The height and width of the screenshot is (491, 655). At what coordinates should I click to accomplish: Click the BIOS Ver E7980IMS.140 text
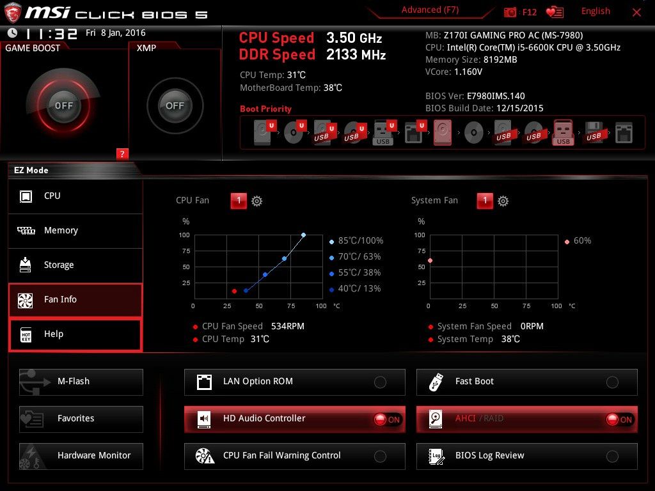pos(475,96)
